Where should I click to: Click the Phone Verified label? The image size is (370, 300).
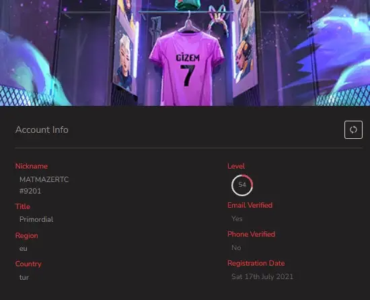tap(251, 234)
